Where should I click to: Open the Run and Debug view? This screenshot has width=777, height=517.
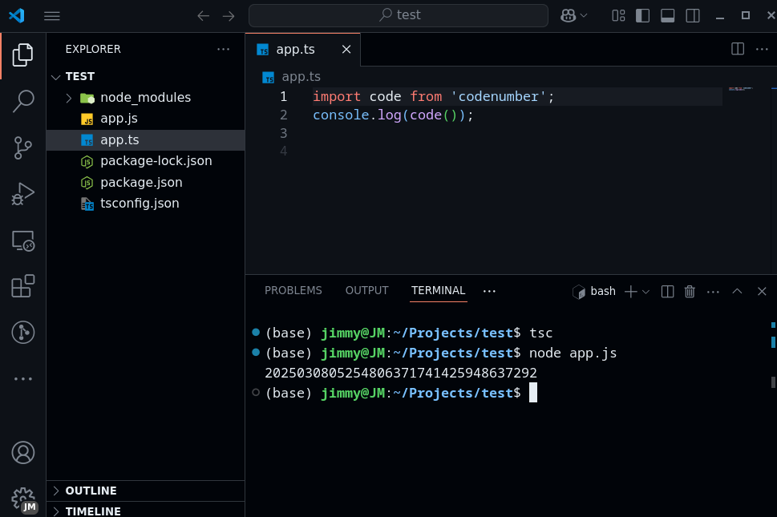(x=22, y=194)
